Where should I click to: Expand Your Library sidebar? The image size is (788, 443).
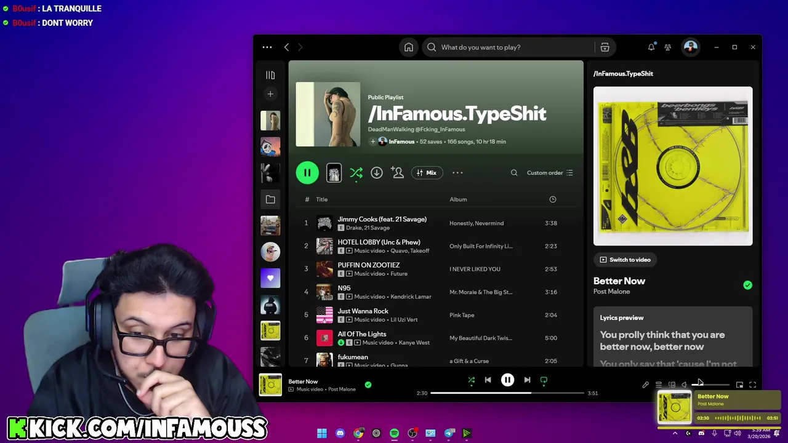[270, 75]
